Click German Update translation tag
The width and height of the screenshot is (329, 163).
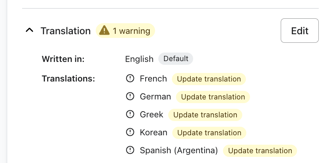213,97
